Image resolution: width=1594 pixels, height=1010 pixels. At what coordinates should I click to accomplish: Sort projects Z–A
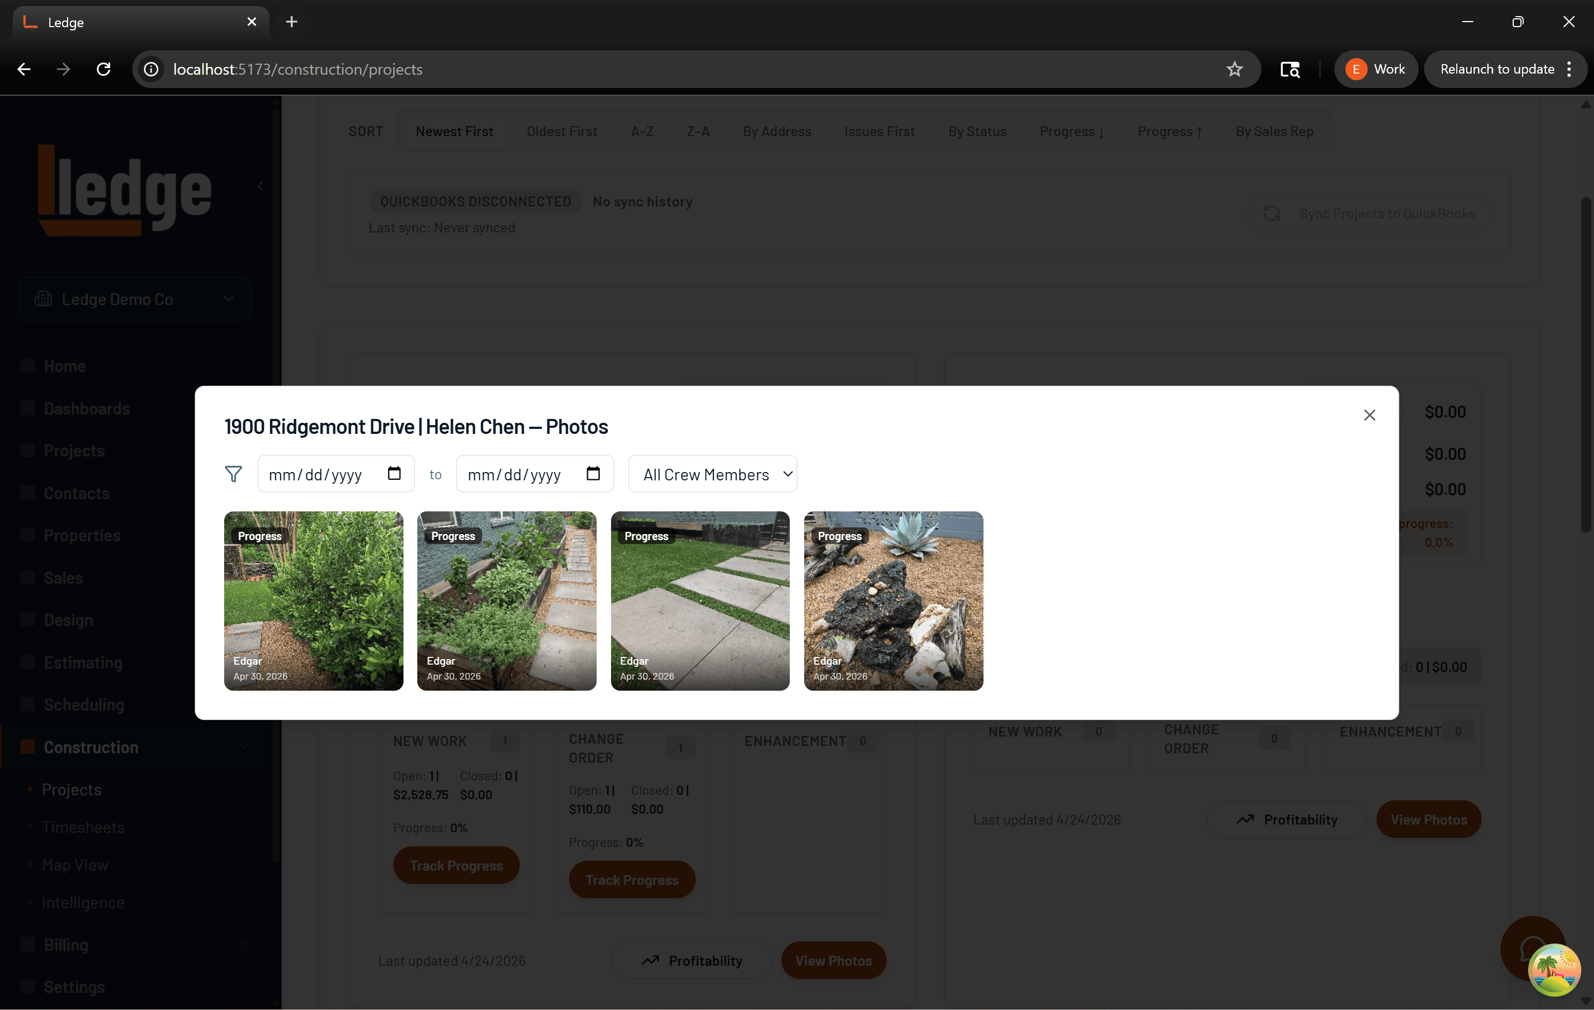coord(698,132)
